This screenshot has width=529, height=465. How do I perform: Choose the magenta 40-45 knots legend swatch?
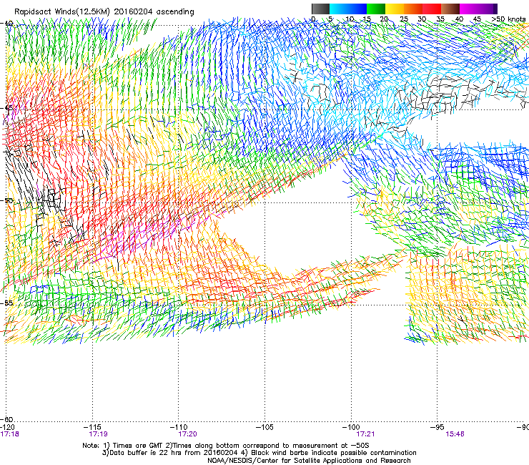469,9
